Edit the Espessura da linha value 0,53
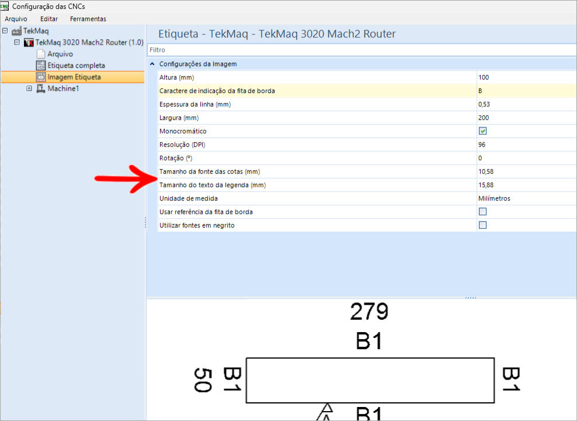577x421 pixels. (527, 104)
